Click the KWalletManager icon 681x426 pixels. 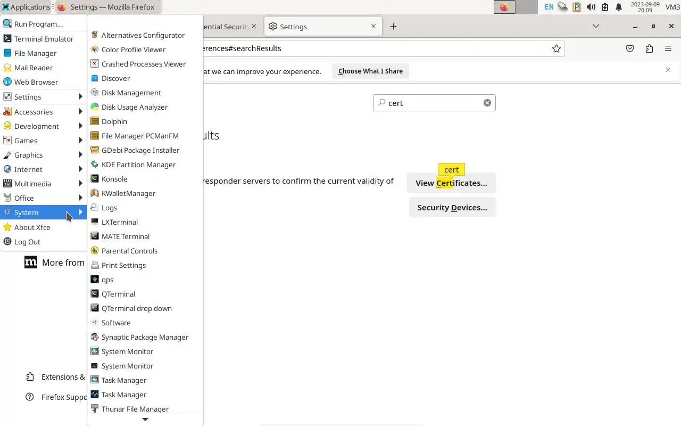(x=95, y=193)
